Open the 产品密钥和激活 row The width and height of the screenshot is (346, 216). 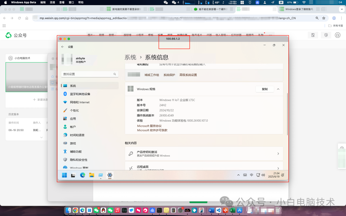[x=204, y=154]
